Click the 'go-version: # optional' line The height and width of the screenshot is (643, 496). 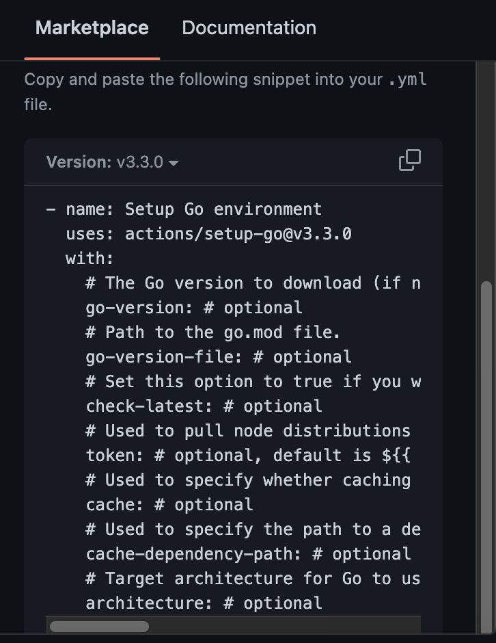pos(194,308)
